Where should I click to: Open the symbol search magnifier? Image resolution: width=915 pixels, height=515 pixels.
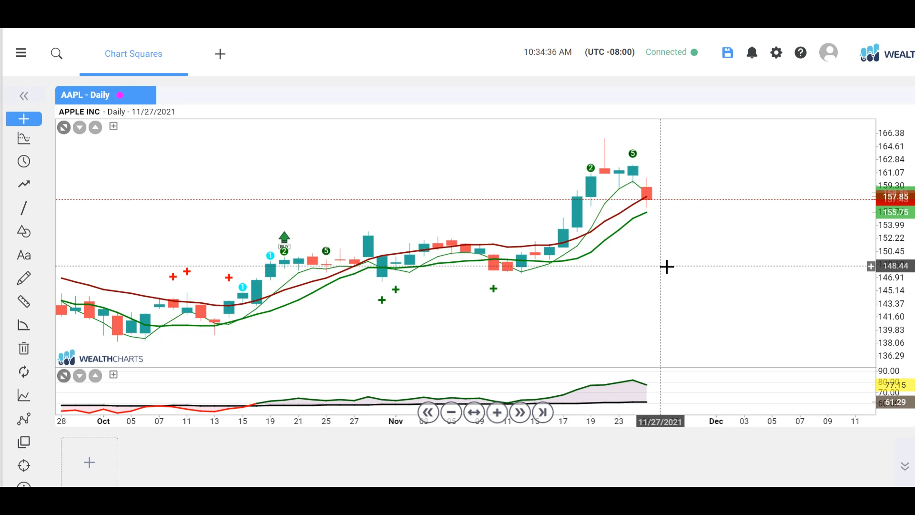point(57,53)
